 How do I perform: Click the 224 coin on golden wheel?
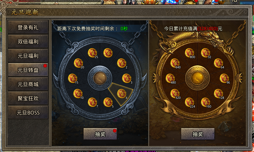click(189, 102)
